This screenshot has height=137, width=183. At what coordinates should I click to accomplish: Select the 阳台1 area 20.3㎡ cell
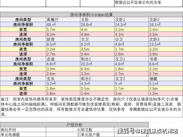(97, 64)
